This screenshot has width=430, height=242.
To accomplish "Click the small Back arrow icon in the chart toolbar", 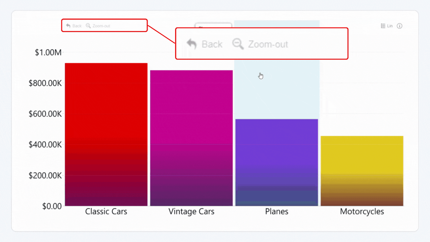I will (68, 26).
